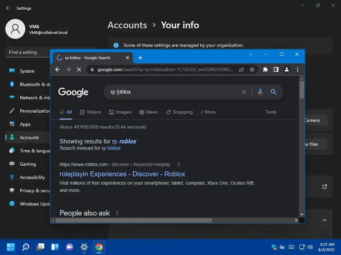Click the Accounts breadcrumb in Settings
This screenshot has width=341, height=255.
pyautogui.click(x=127, y=25)
